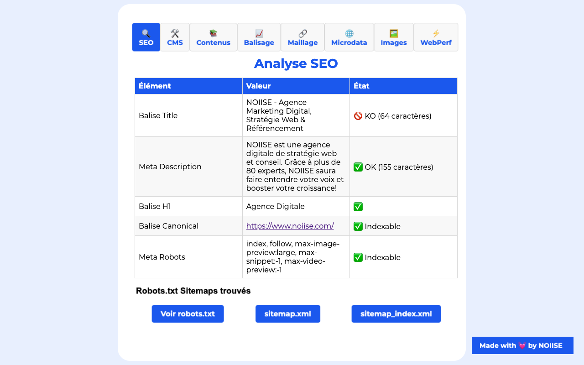
Task: Select the Meta Robots label cell
Action: coord(188,257)
